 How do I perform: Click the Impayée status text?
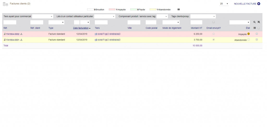pyautogui.click(x=242, y=34)
